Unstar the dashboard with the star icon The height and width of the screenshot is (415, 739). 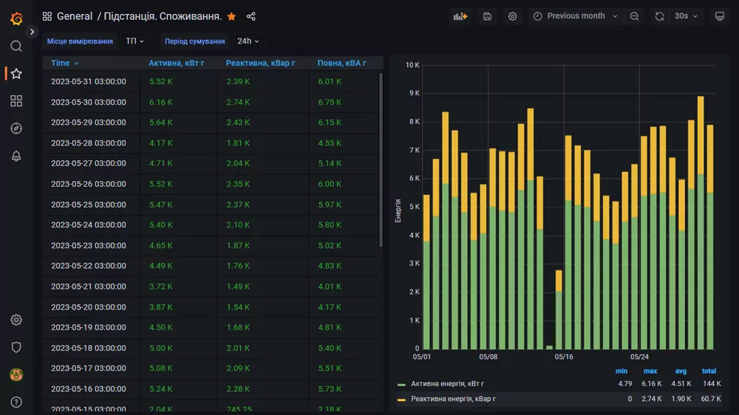point(231,16)
